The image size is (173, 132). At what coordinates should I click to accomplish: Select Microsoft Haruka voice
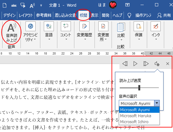(x=139, y=116)
